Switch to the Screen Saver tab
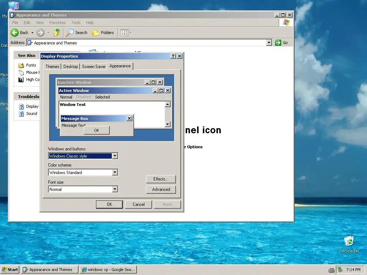 point(94,66)
